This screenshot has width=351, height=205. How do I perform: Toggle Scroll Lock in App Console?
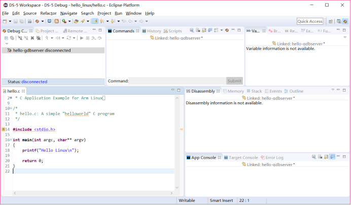tap(326, 157)
